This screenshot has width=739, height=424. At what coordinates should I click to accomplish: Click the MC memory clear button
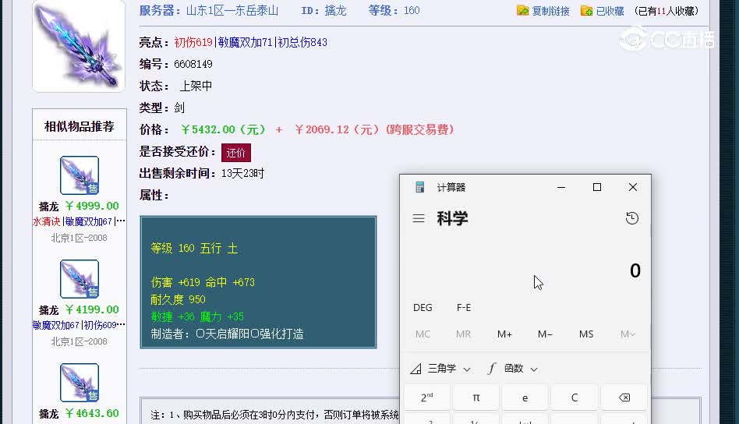[423, 334]
